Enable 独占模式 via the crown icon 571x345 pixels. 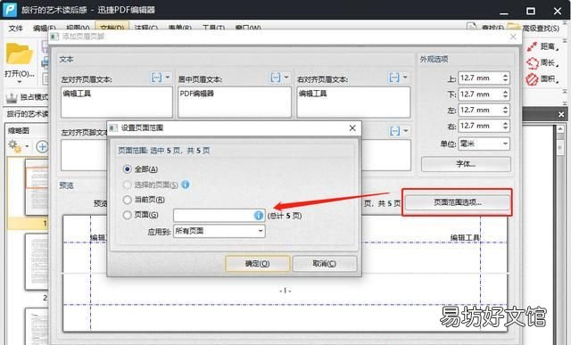[12, 97]
